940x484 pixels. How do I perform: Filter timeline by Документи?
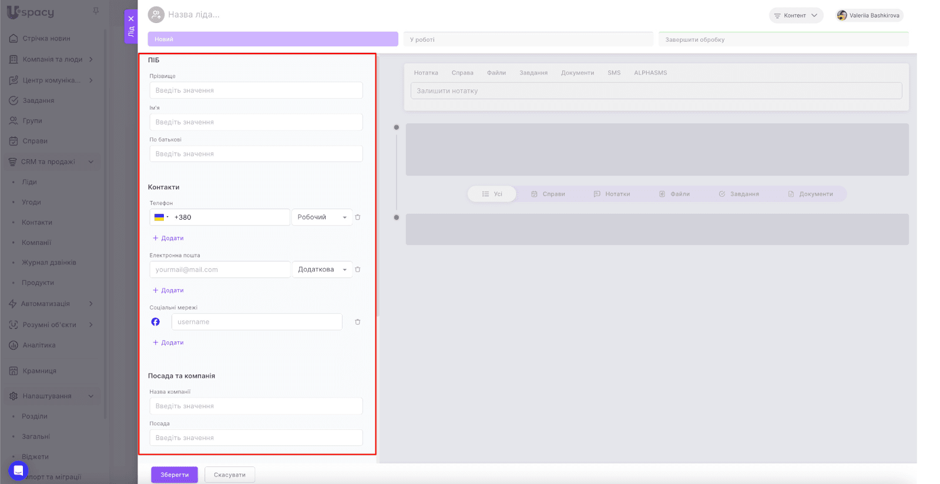(811, 194)
